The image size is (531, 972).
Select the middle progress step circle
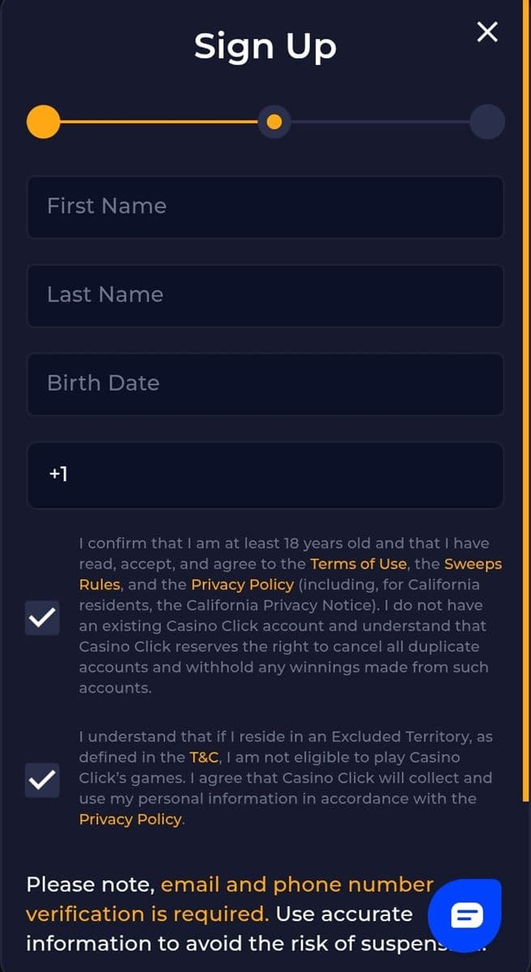point(274,122)
